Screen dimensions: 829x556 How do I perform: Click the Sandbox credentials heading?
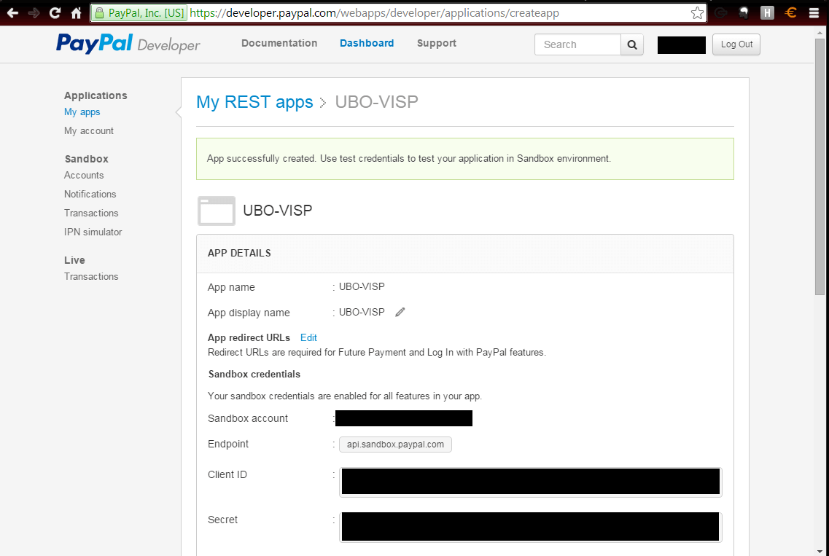click(x=254, y=375)
